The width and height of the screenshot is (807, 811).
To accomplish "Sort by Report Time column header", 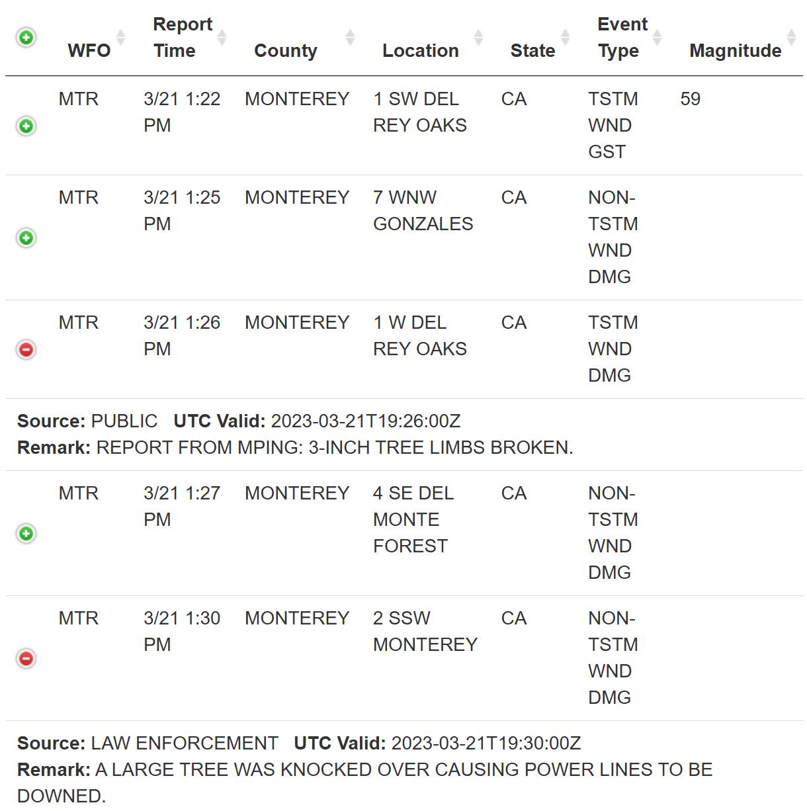I will pyautogui.click(x=182, y=38).
